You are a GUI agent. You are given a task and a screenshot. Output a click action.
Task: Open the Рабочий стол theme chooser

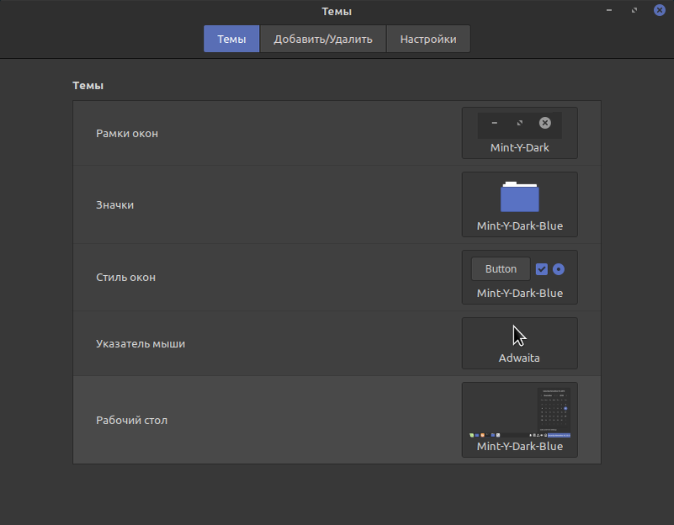[520, 420]
